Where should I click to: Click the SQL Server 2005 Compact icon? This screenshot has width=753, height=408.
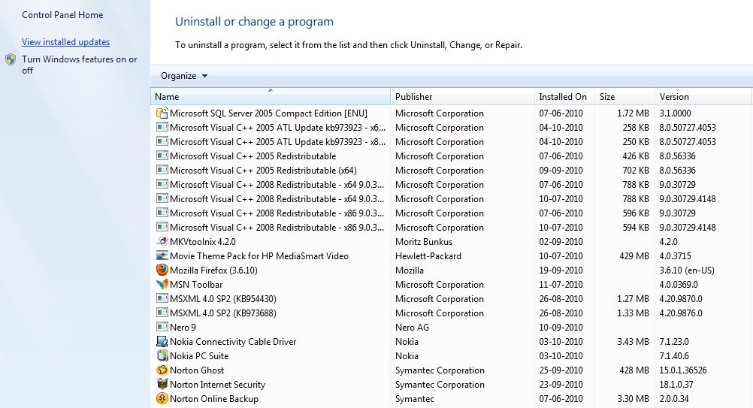click(162, 113)
